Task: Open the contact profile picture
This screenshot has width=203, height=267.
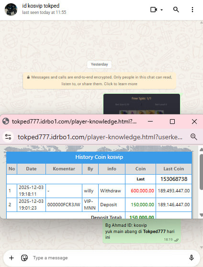Action: tap(11, 10)
